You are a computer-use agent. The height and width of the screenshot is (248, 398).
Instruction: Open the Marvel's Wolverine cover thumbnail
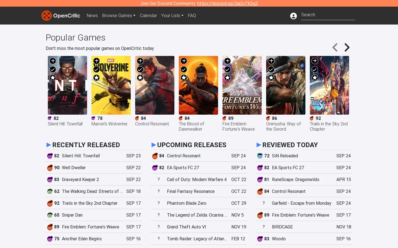(x=111, y=85)
